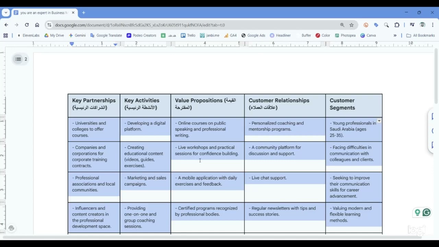Open the GA4 bookmark
This screenshot has width=439, height=247.
click(x=230, y=35)
